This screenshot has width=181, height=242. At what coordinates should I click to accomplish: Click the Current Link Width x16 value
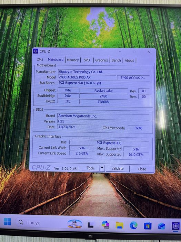coord(82,148)
